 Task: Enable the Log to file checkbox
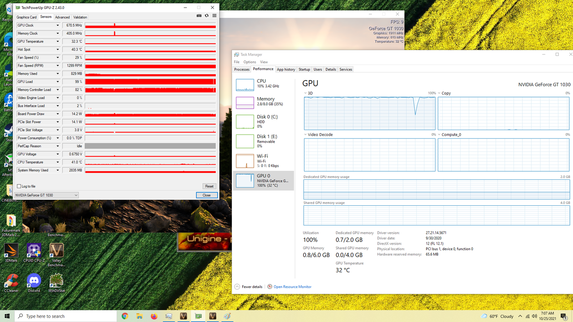(19, 186)
